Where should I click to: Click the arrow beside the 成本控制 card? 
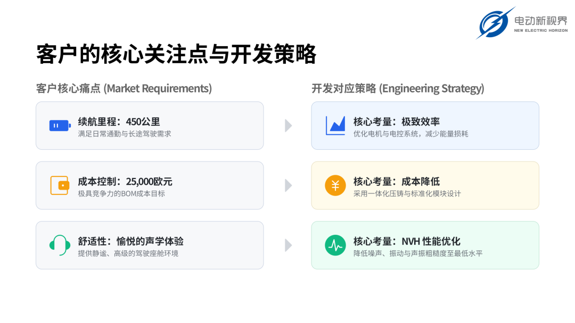[x=289, y=185]
